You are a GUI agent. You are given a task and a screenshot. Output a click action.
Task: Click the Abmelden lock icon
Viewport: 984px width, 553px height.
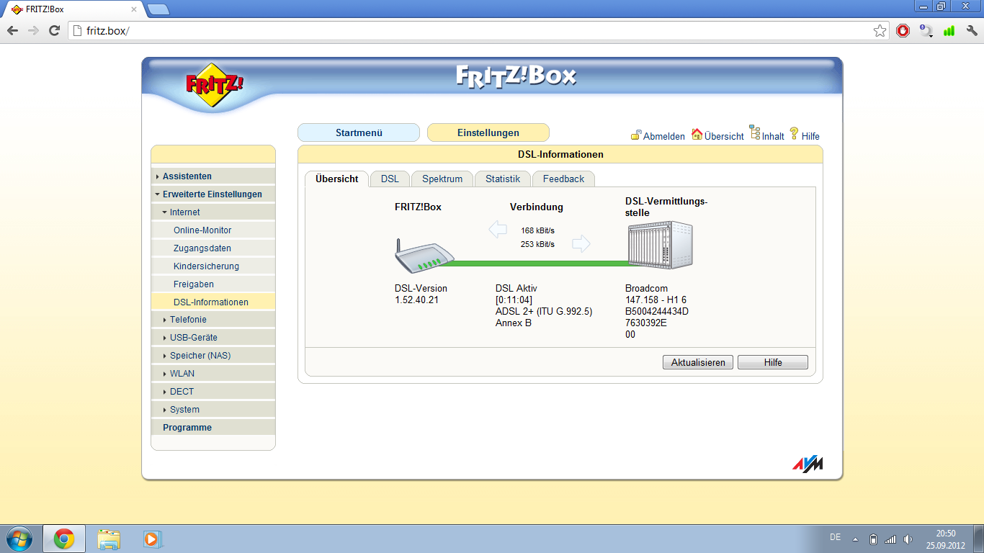[x=636, y=135]
